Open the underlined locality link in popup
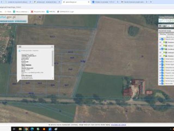This screenshot has height=131, width=174. tap(26, 65)
